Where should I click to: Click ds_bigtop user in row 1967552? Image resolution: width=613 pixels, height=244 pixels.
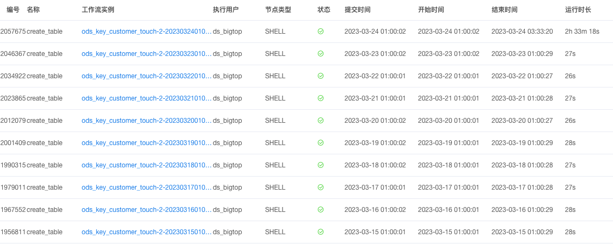(x=227, y=210)
